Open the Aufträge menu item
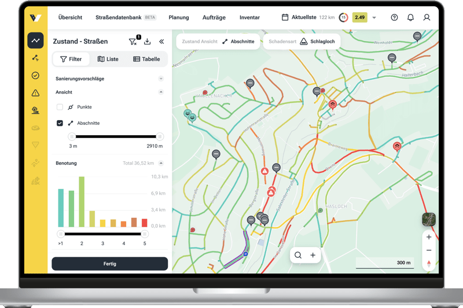463x308 pixels. tap(214, 17)
